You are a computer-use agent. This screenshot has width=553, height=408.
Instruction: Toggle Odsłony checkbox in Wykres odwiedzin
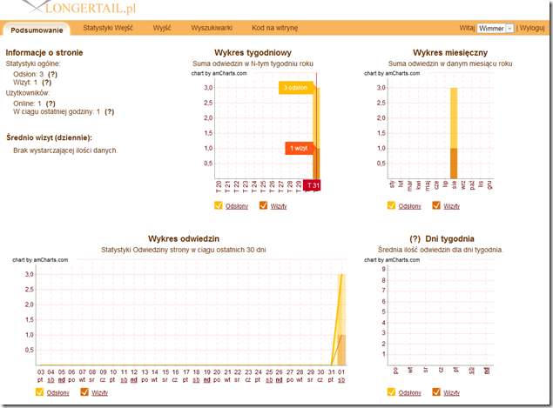pyautogui.click(x=39, y=391)
